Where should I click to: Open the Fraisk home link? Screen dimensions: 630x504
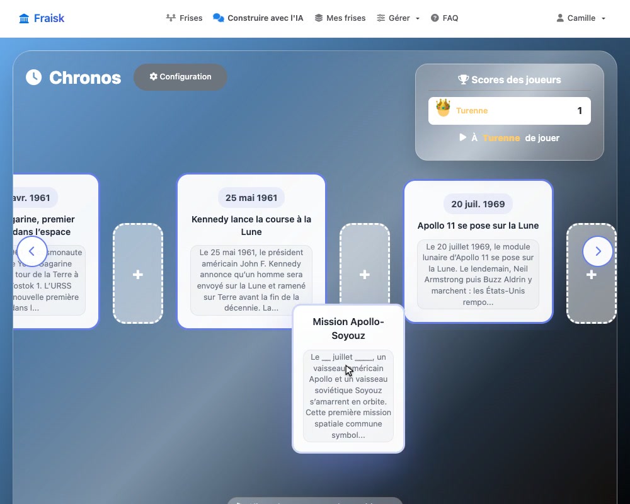[x=42, y=18]
